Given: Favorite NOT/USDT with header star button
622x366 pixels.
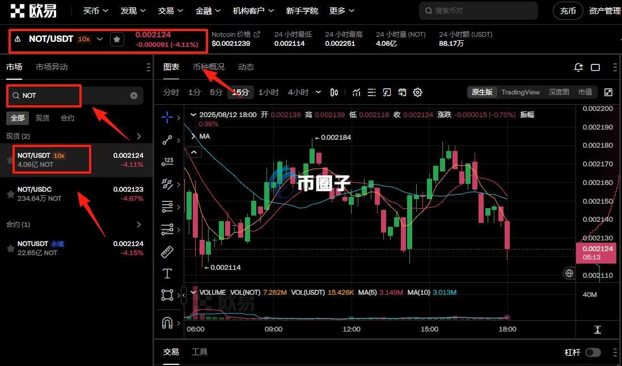Looking at the screenshot, I should 117,39.
